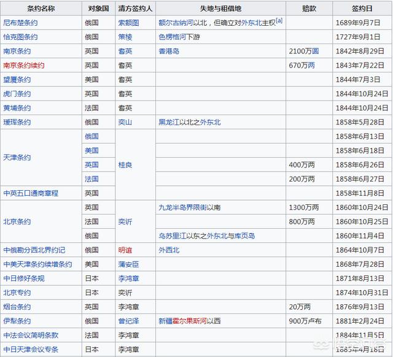393x357 pixels.
Task: Select the date 1842年8月29日
Action: (360, 52)
